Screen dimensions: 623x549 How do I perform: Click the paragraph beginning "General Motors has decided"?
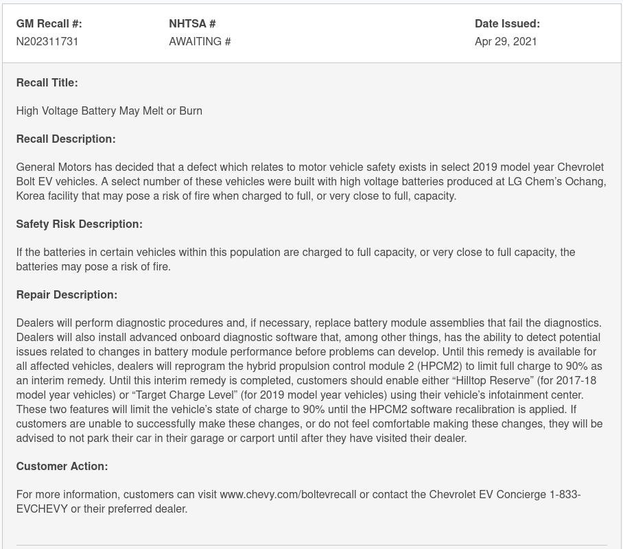[x=311, y=181]
